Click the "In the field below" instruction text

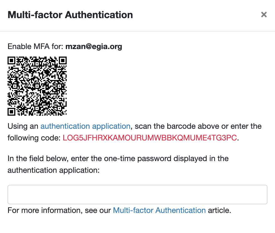38,159
